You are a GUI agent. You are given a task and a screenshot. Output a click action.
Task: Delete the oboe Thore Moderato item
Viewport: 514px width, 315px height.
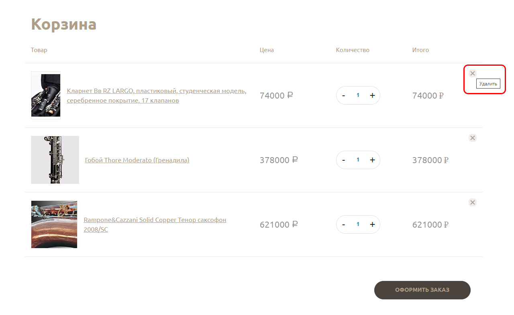(473, 138)
